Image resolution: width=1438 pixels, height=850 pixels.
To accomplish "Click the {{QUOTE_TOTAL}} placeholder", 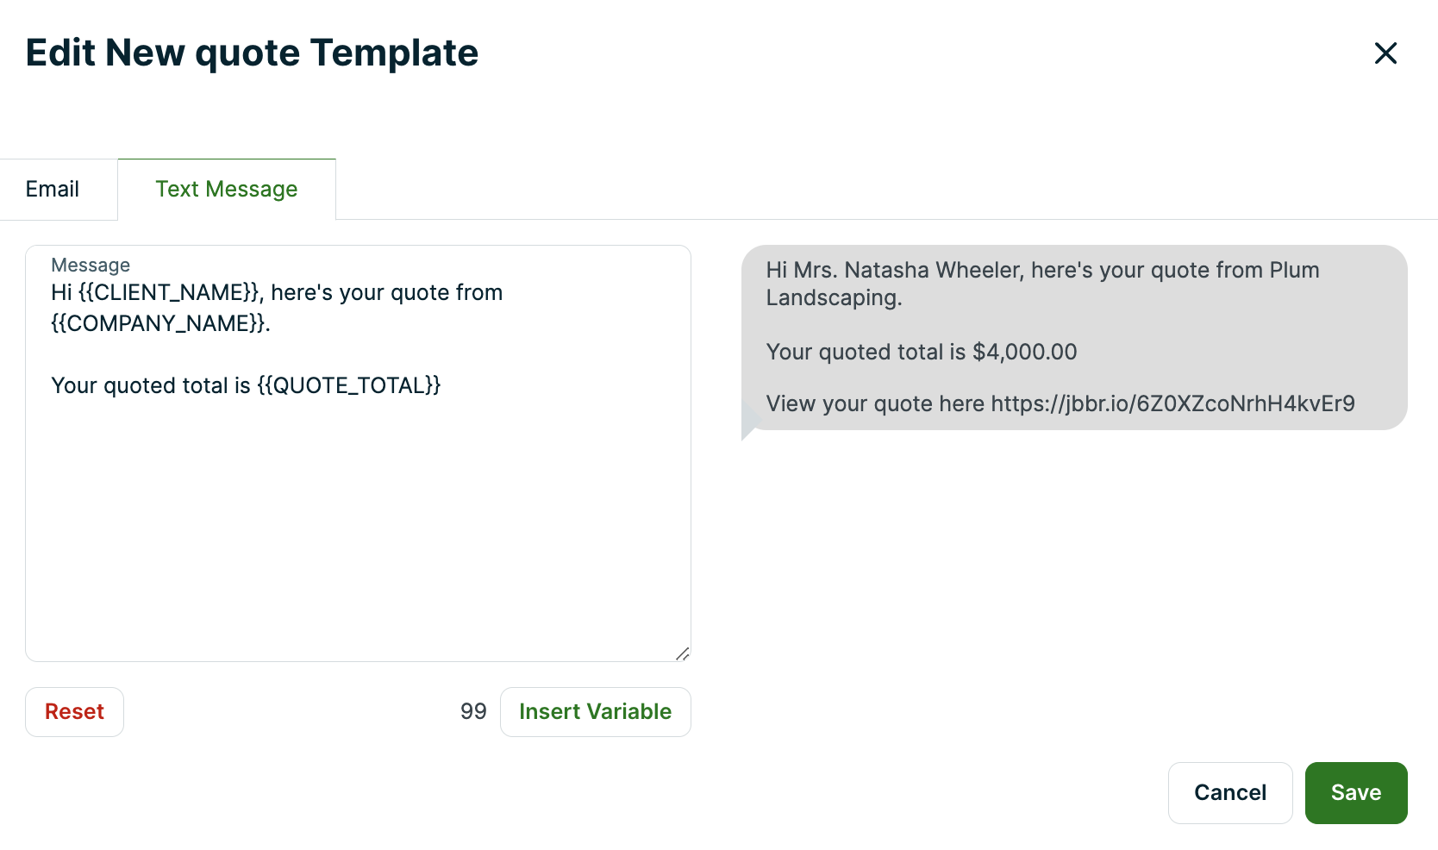I will (x=348, y=385).
